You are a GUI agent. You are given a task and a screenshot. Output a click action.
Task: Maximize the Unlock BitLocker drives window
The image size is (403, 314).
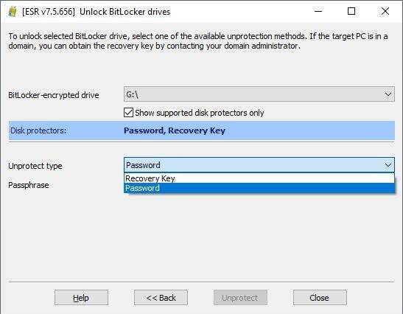pos(351,11)
